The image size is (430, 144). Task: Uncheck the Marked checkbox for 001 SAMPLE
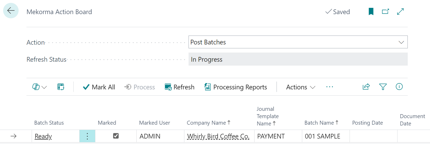click(x=116, y=136)
